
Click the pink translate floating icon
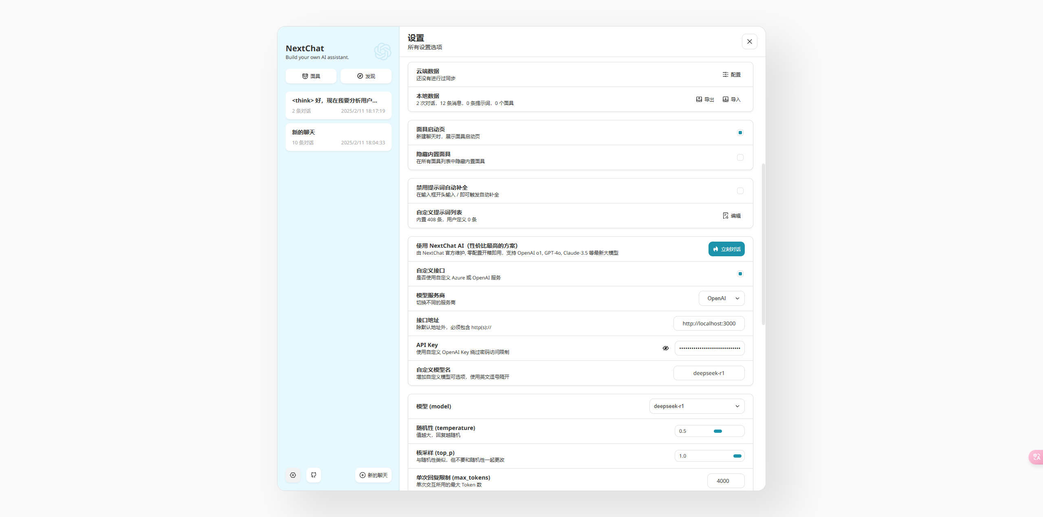click(x=1036, y=457)
